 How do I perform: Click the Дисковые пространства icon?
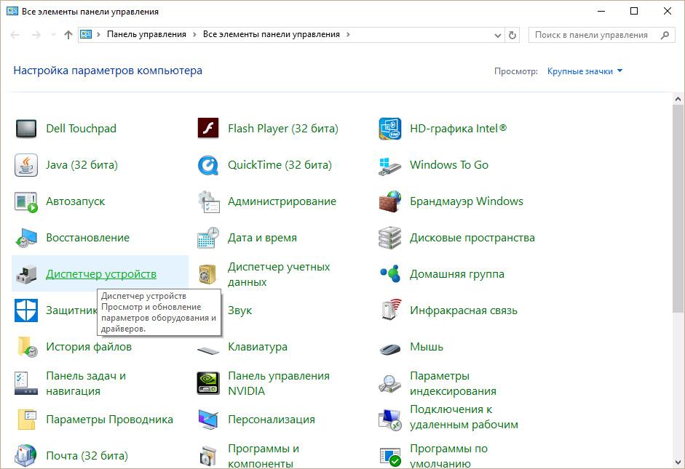389,238
